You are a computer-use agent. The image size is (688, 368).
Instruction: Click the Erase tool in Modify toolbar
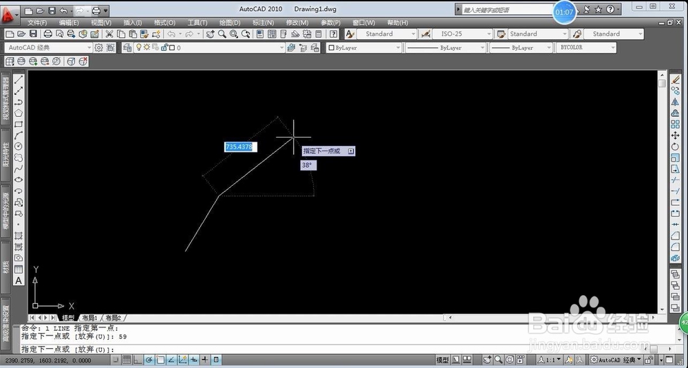(676, 80)
